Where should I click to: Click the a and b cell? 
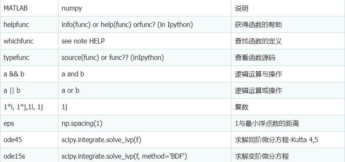point(145,74)
